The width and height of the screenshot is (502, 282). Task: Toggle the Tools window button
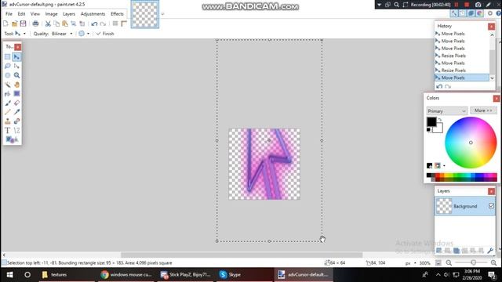454,13
